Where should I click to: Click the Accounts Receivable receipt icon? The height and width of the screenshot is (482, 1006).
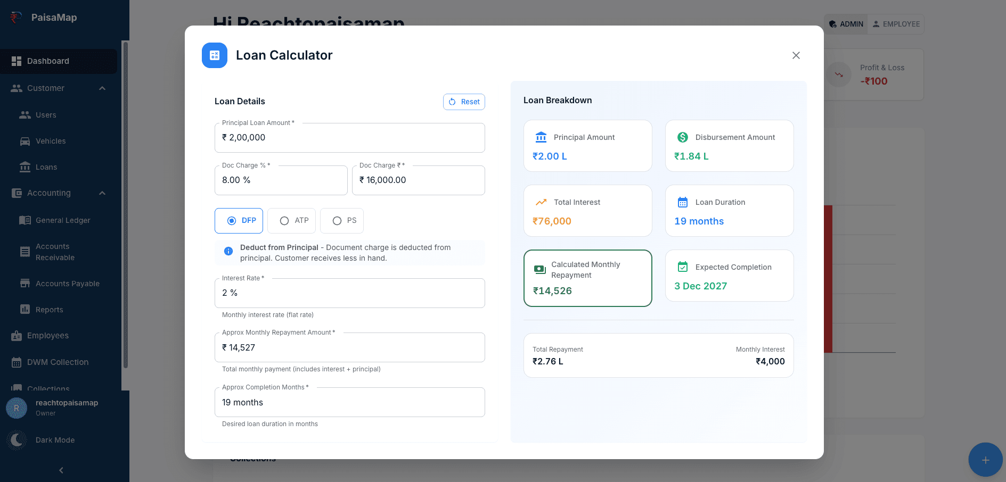(25, 252)
